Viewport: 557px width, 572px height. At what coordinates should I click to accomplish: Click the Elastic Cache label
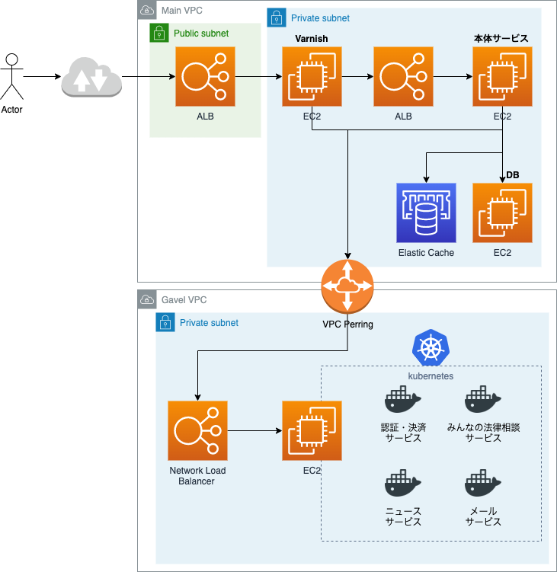[427, 253]
